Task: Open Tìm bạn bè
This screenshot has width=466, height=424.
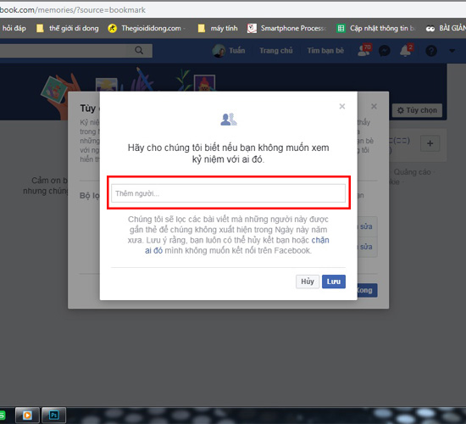Action: tap(325, 51)
